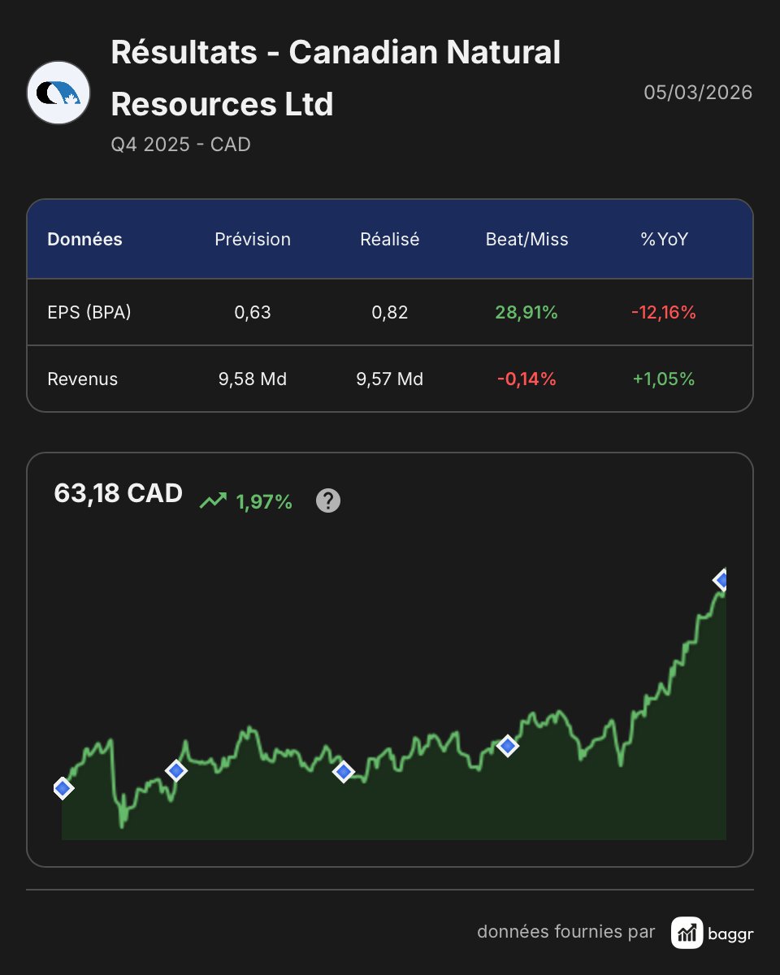780x975 pixels.
Task: Click the Beat/Miss column header
Action: tap(527, 240)
